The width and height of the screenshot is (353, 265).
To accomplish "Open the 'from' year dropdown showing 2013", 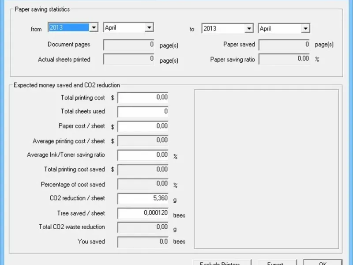I will (x=73, y=27).
